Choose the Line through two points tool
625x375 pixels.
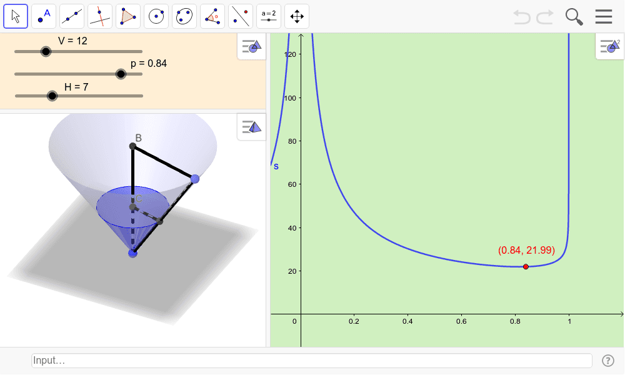click(72, 16)
